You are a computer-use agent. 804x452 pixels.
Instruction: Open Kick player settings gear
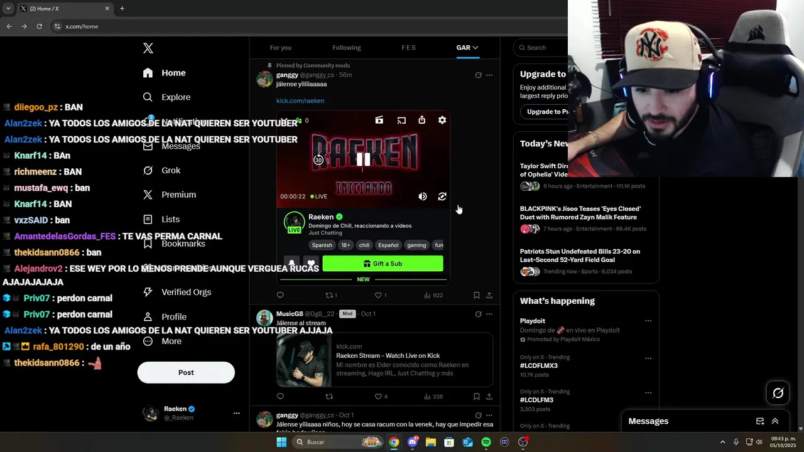[x=442, y=120]
